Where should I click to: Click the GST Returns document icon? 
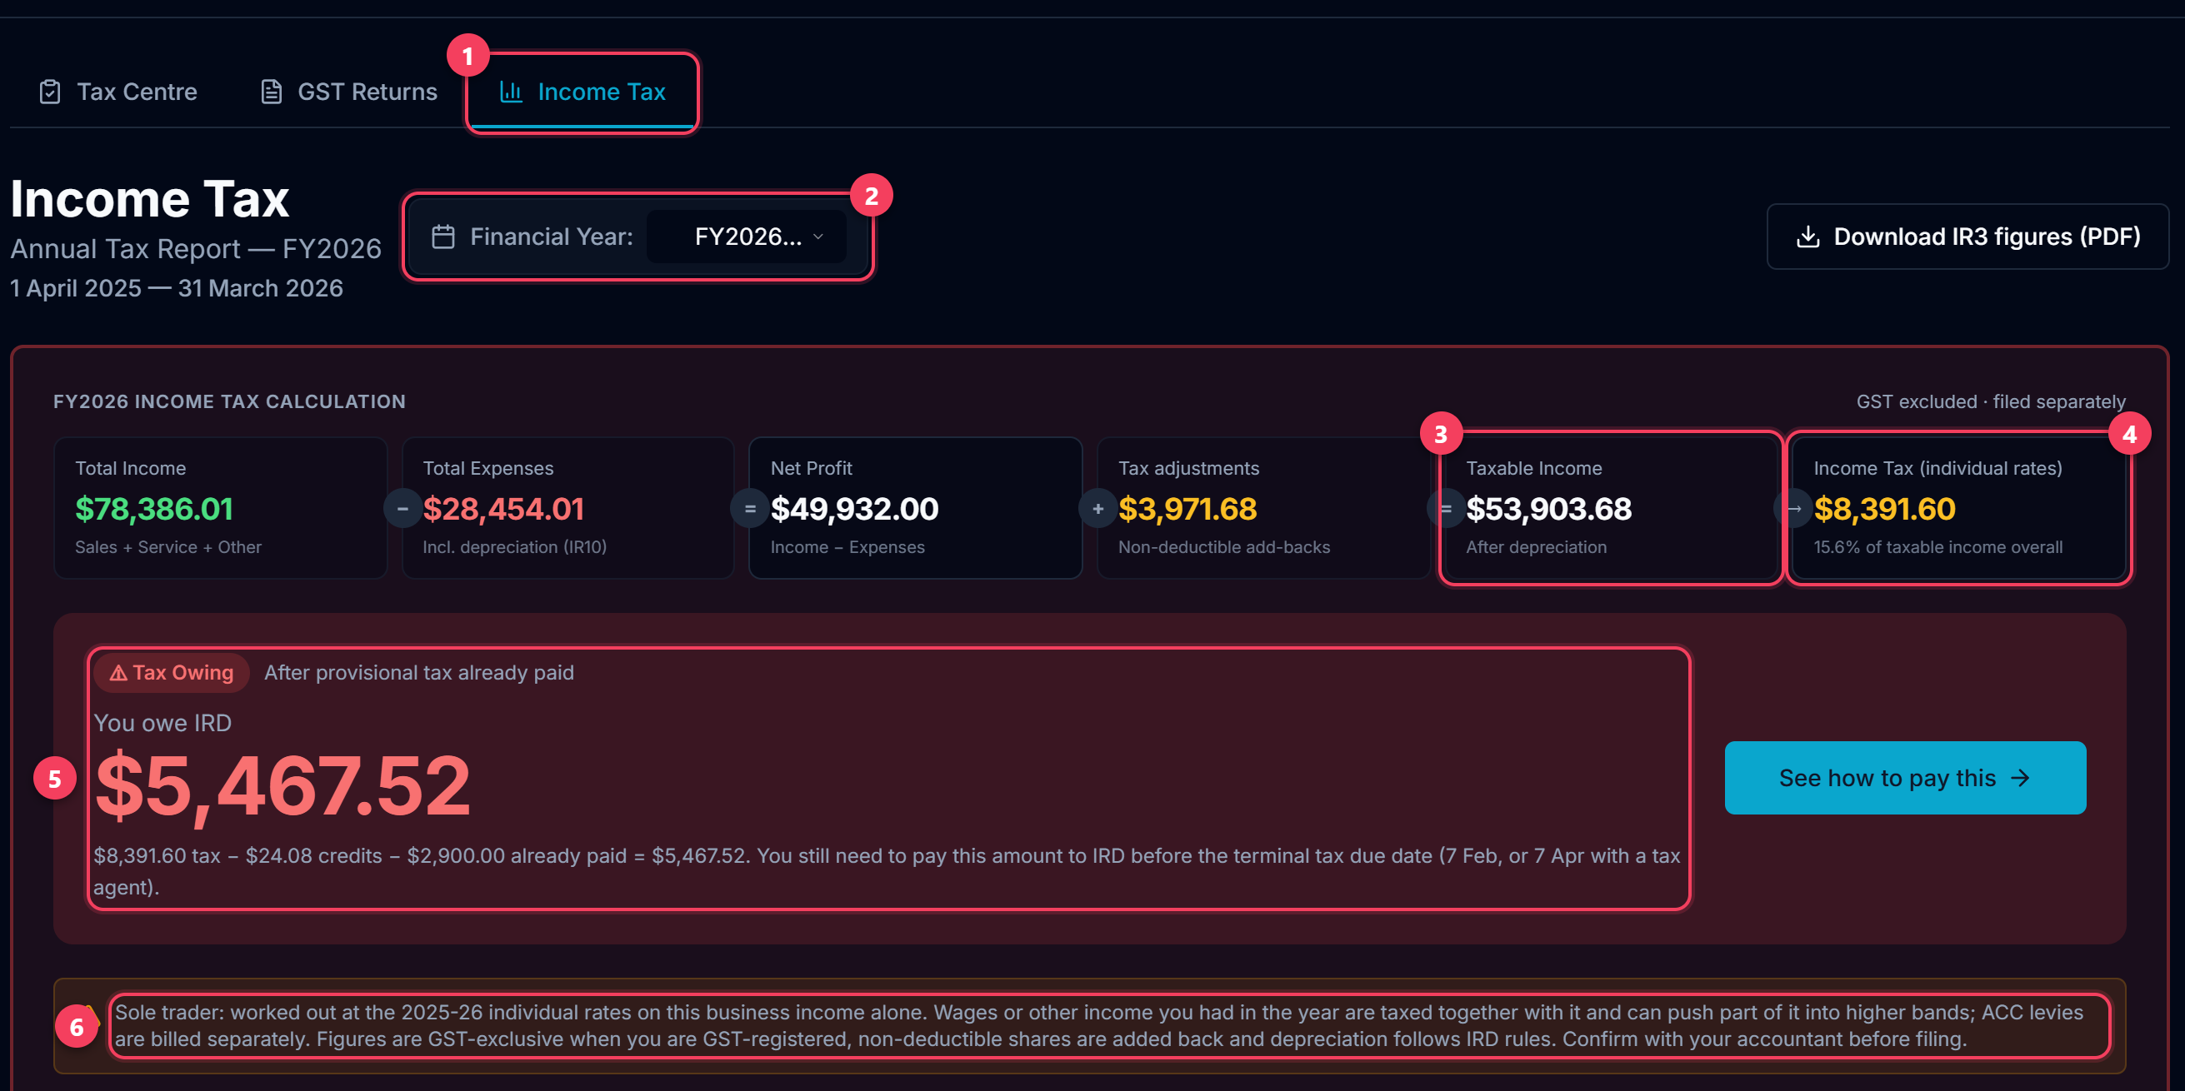coord(272,92)
